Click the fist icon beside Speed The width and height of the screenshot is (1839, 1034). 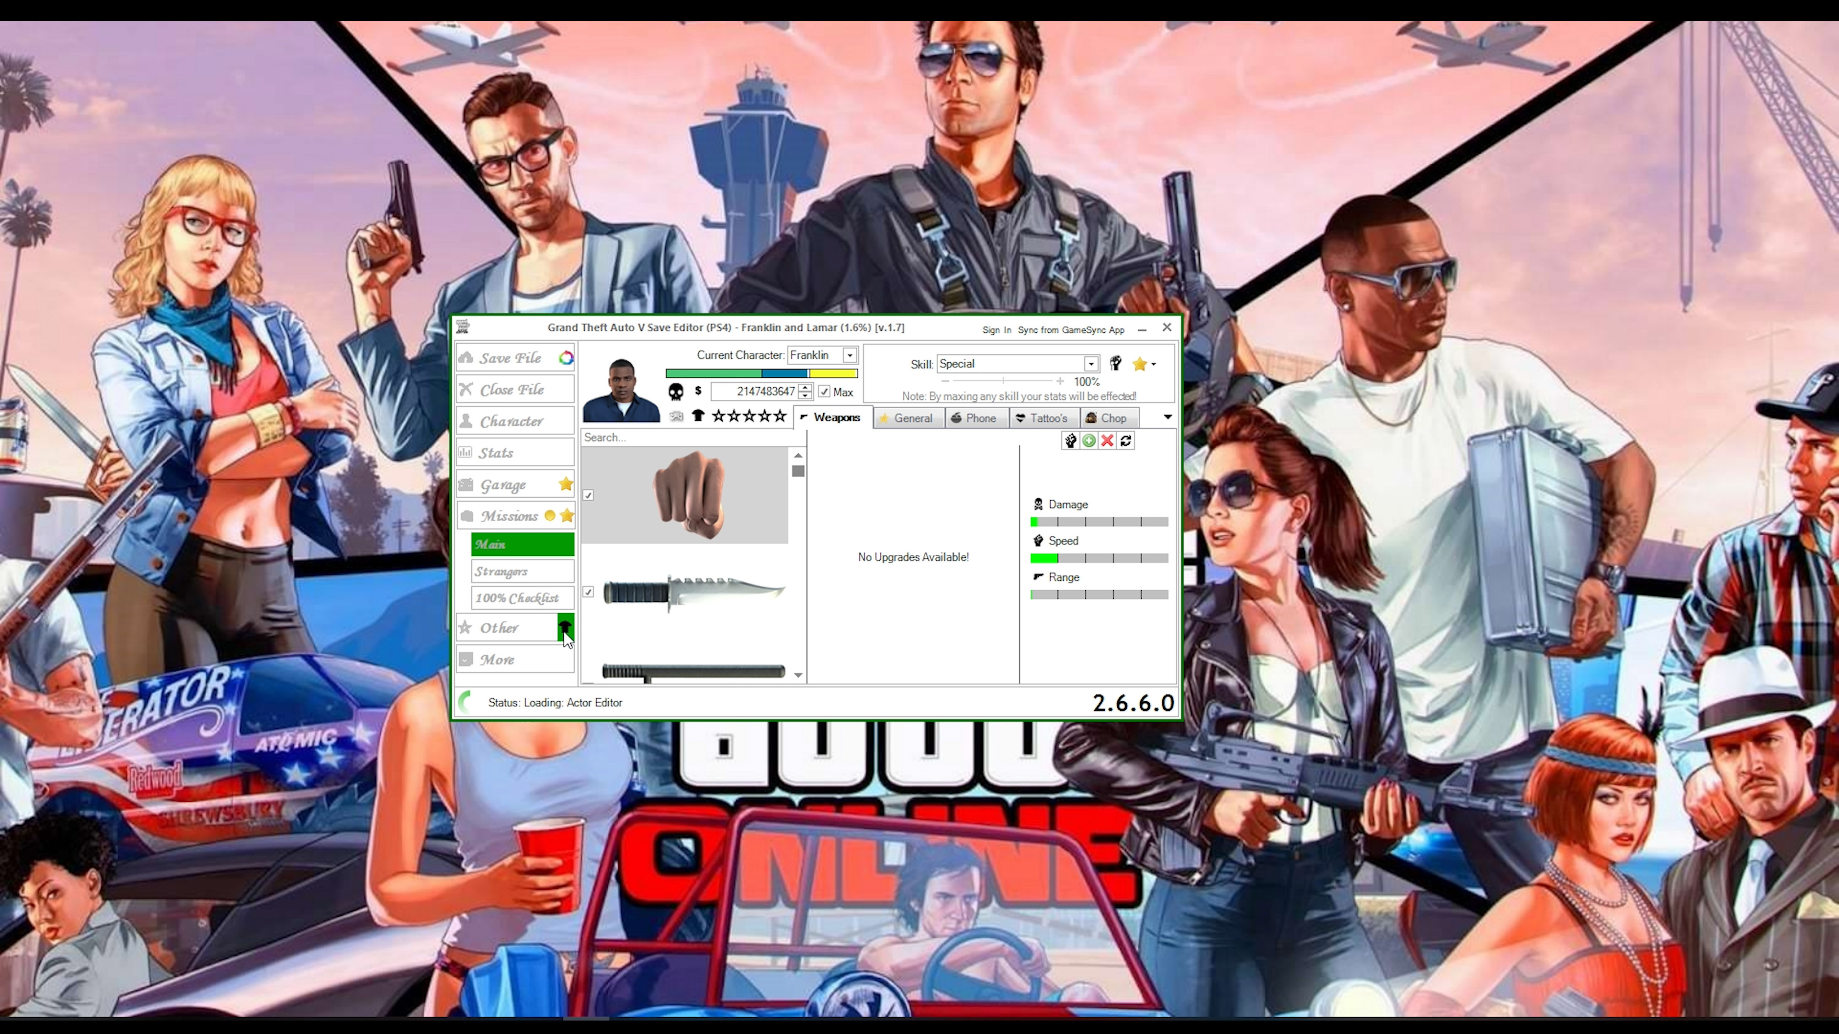(x=1038, y=541)
